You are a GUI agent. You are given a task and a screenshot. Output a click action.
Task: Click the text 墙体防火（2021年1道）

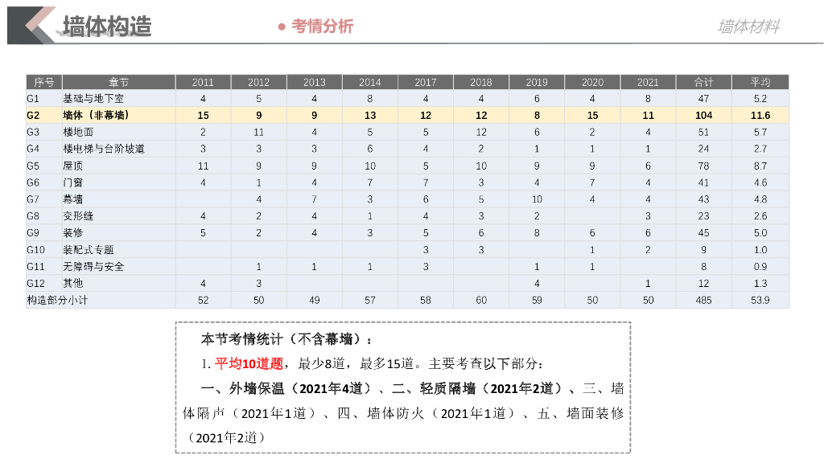click(441, 413)
